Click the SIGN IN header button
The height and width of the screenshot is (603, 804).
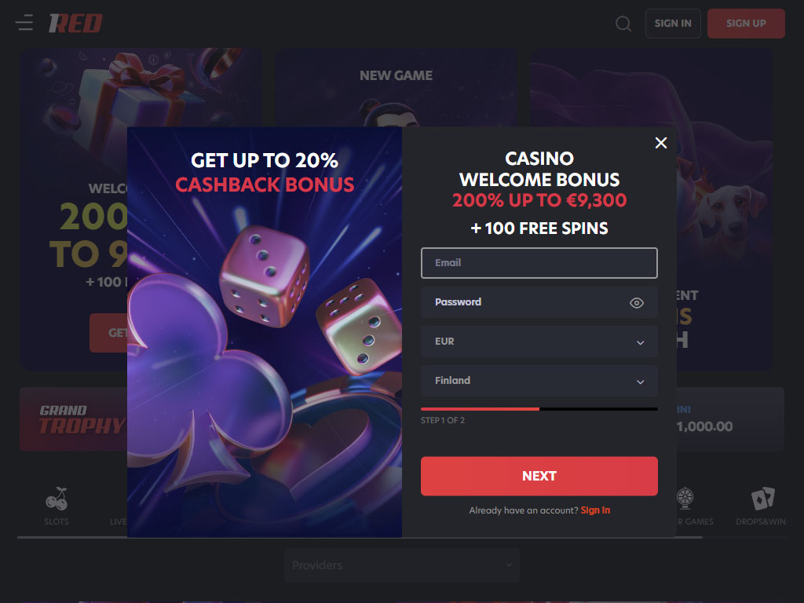[673, 24]
